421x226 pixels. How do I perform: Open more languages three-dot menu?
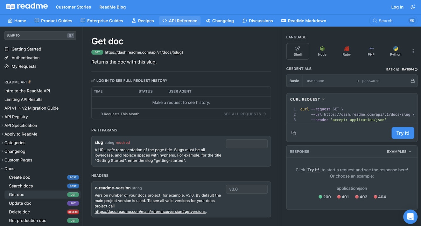pyautogui.click(x=413, y=51)
